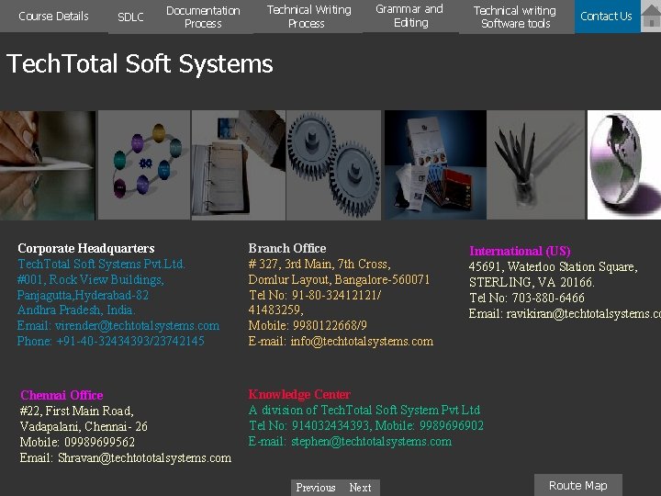Click the 'Mobile: 9980122668/9' line
Screen dimensions: 661x496
point(308,325)
